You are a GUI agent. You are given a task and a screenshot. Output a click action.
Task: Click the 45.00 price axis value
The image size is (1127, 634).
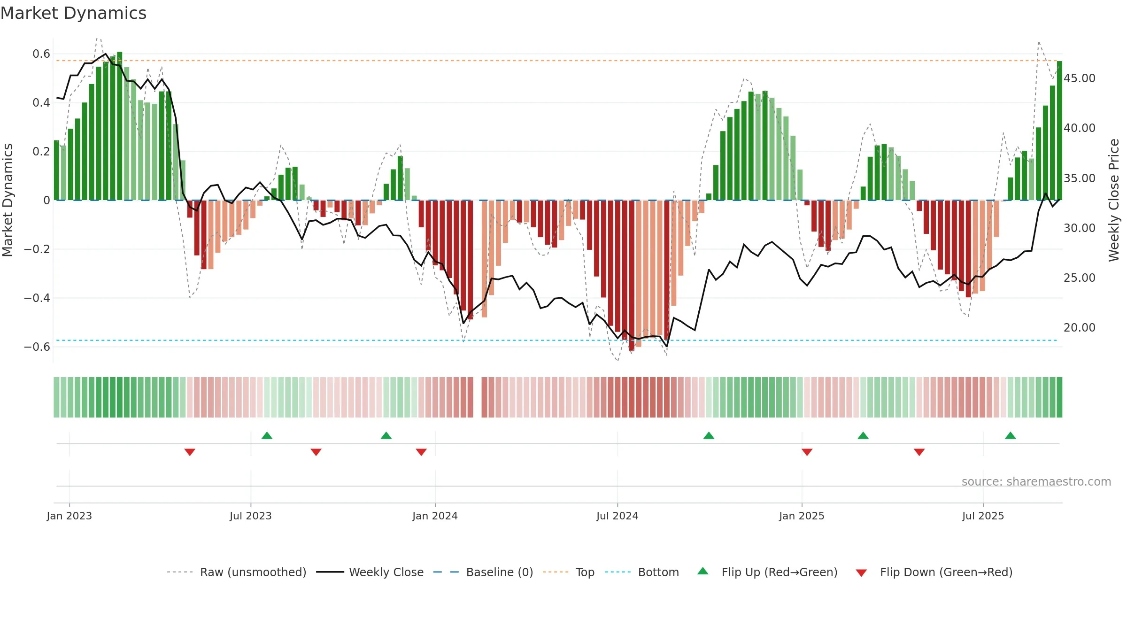[x=1080, y=78]
